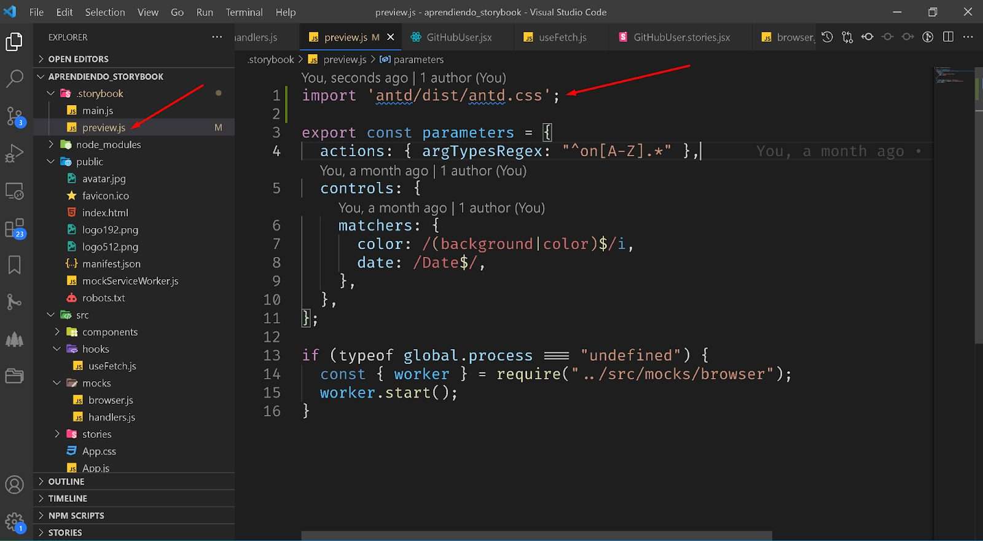Click the horizontal scrollbar under the editor
Image resolution: width=983 pixels, height=541 pixels.
(536, 535)
